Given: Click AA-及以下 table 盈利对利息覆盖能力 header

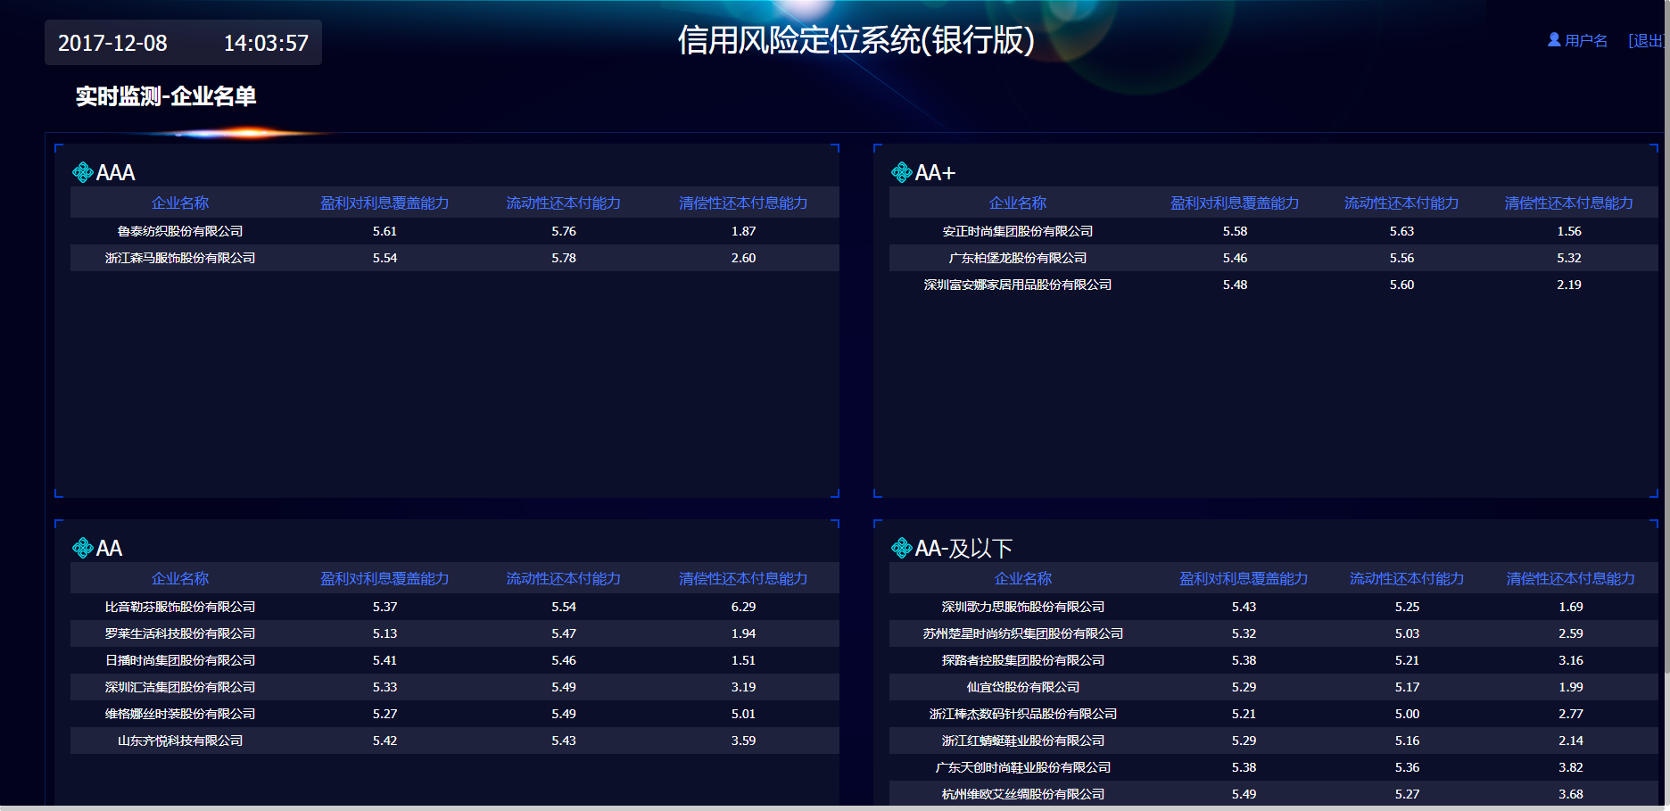Looking at the screenshot, I should [1244, 579].
